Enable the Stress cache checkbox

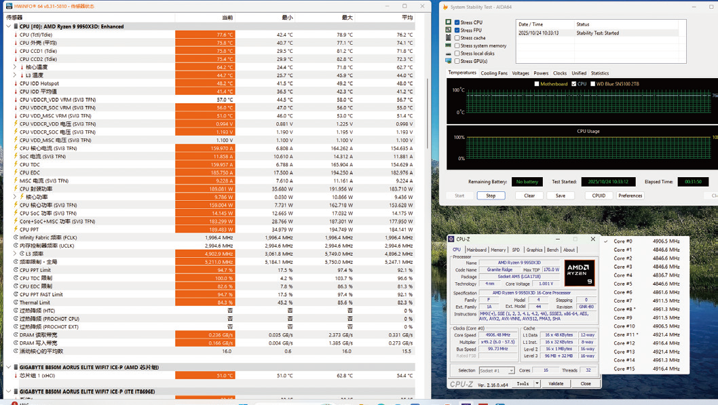pyautogui.click(x=457, y=38)
